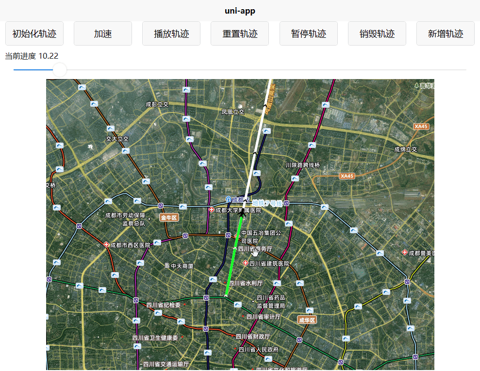This screenshot has width=480, height=371.
Task: Click the metro station icon labeled 成都
Action: tap(229, 199)
